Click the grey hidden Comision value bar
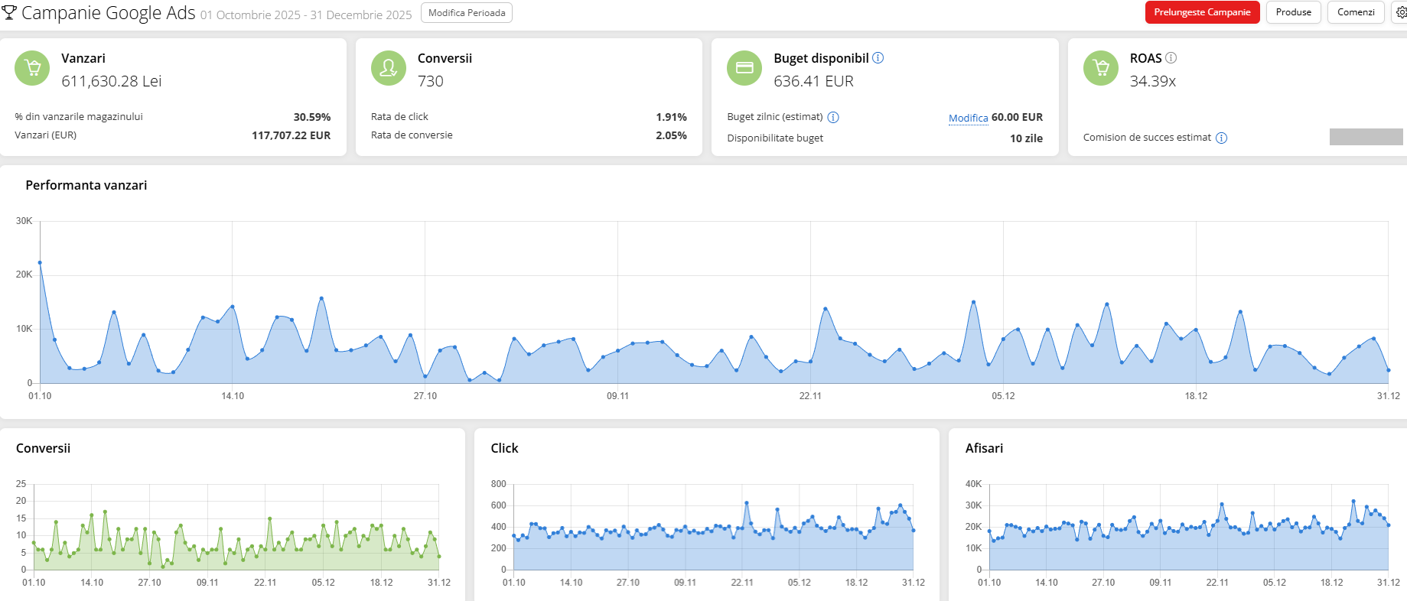The height and width of the screenshot is (601, 1407). click(x=1366, y=137)
